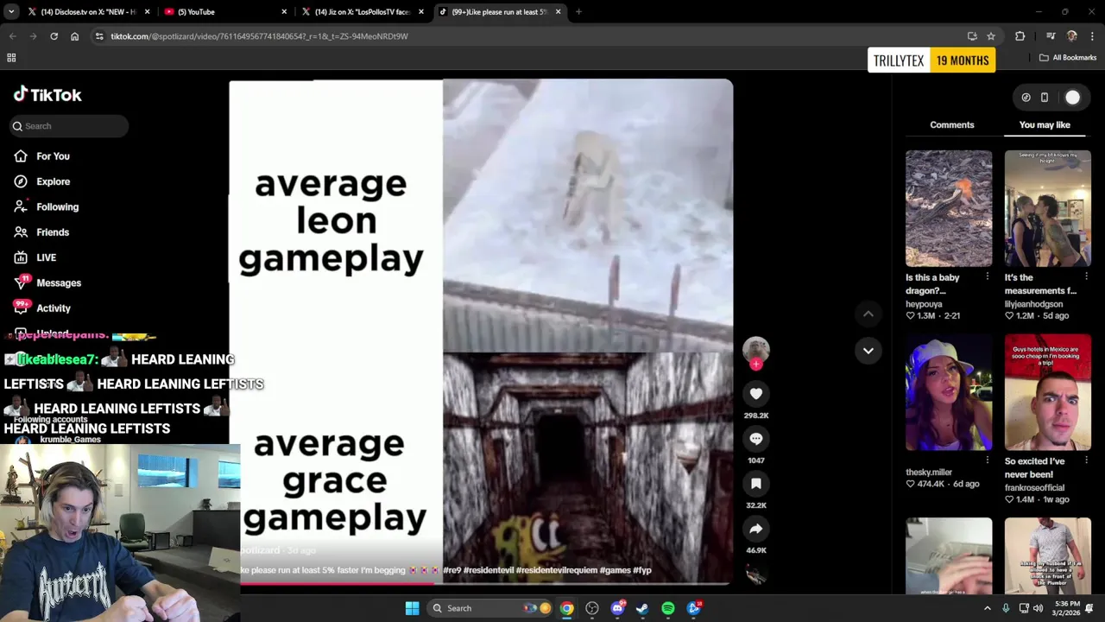This screenshot has height=622, width=1105.
Task: Click the TikTok coin icon in the top pill
Action: coord(1026,98)
